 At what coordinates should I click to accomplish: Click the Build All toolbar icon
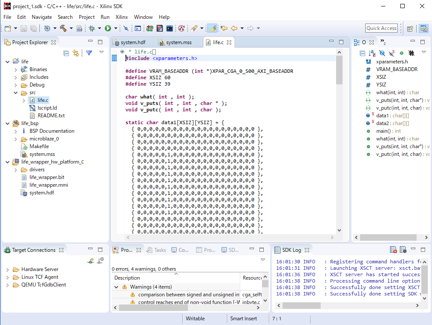(x=47, y=28)
